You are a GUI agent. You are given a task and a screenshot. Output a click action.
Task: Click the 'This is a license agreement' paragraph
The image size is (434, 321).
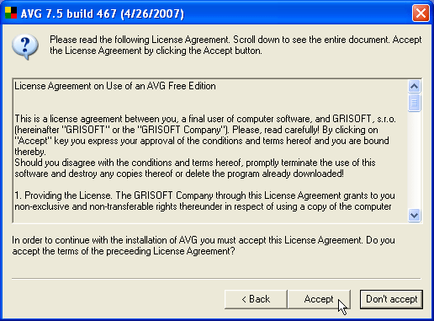tap(205, 135)
